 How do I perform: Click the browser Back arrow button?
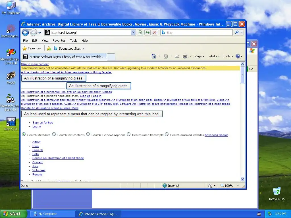[x=25, y=33]
